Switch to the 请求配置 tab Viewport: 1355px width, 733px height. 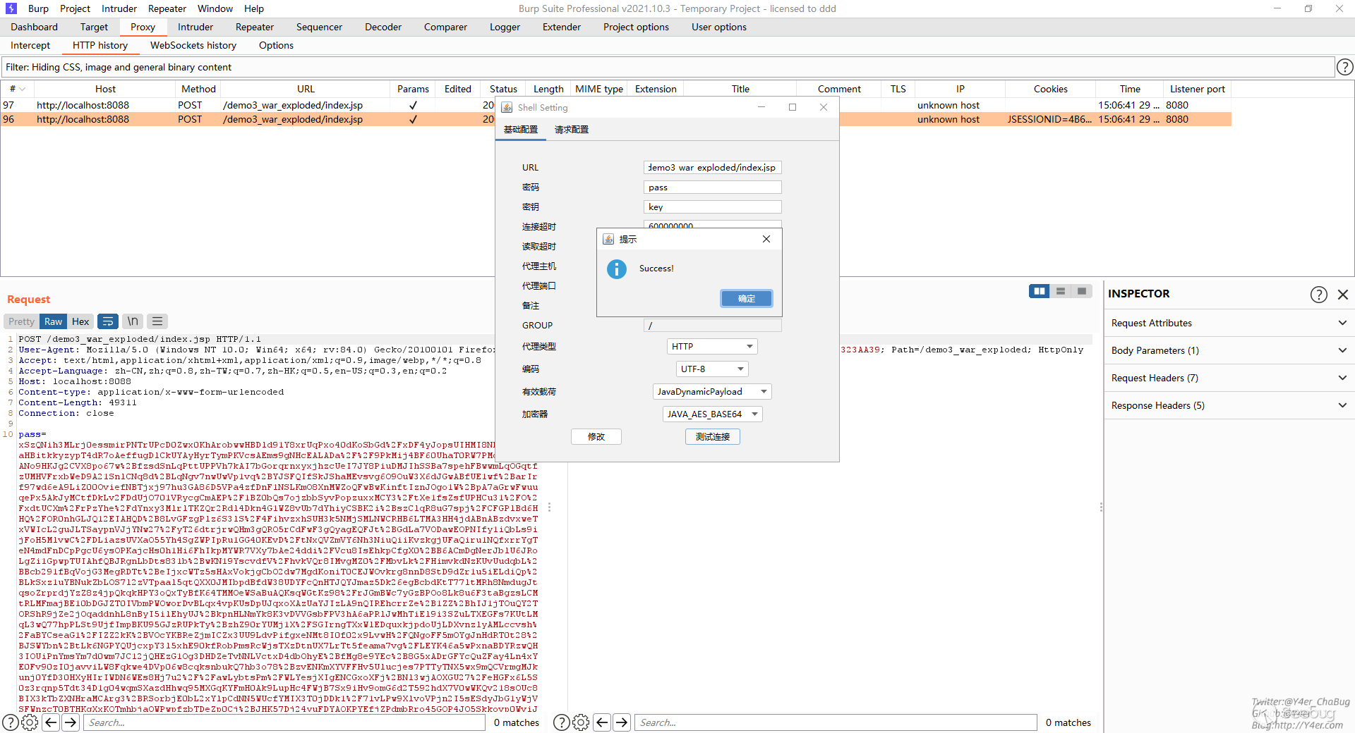[571, 130]
